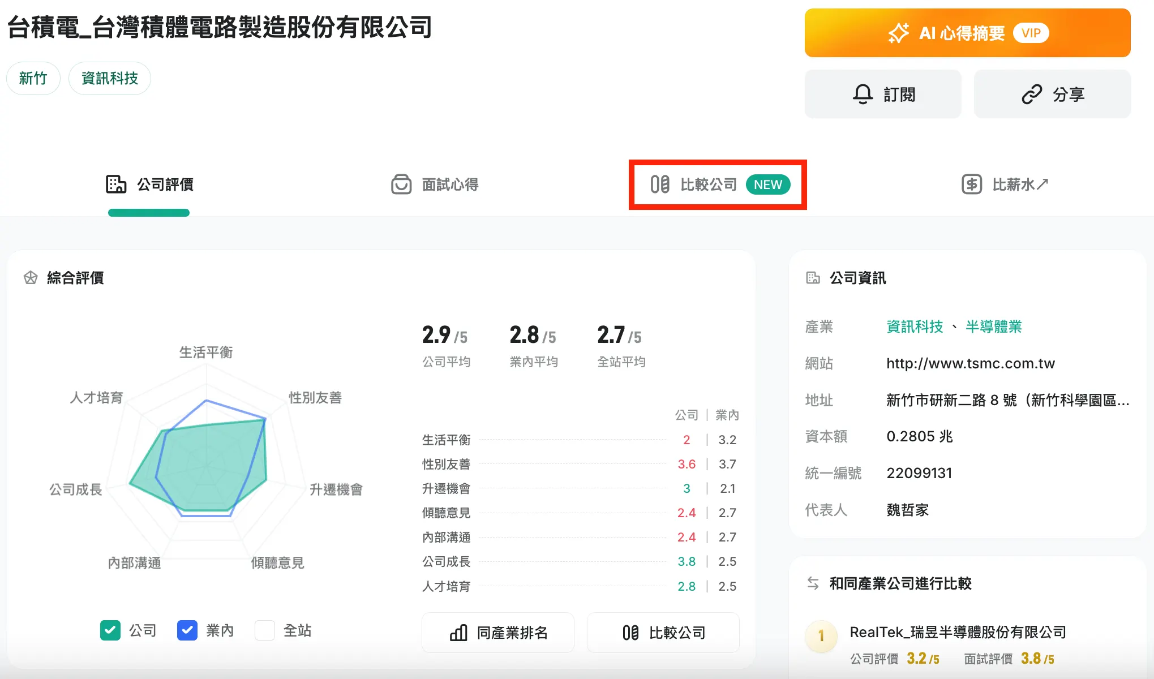This screenshot has width=1154, height=679.
Task: Switch to the 面試心得 tab
Action: pos(435,184)
